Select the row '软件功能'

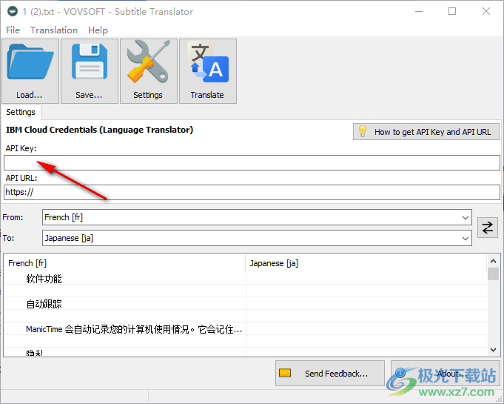pos(246,279)
